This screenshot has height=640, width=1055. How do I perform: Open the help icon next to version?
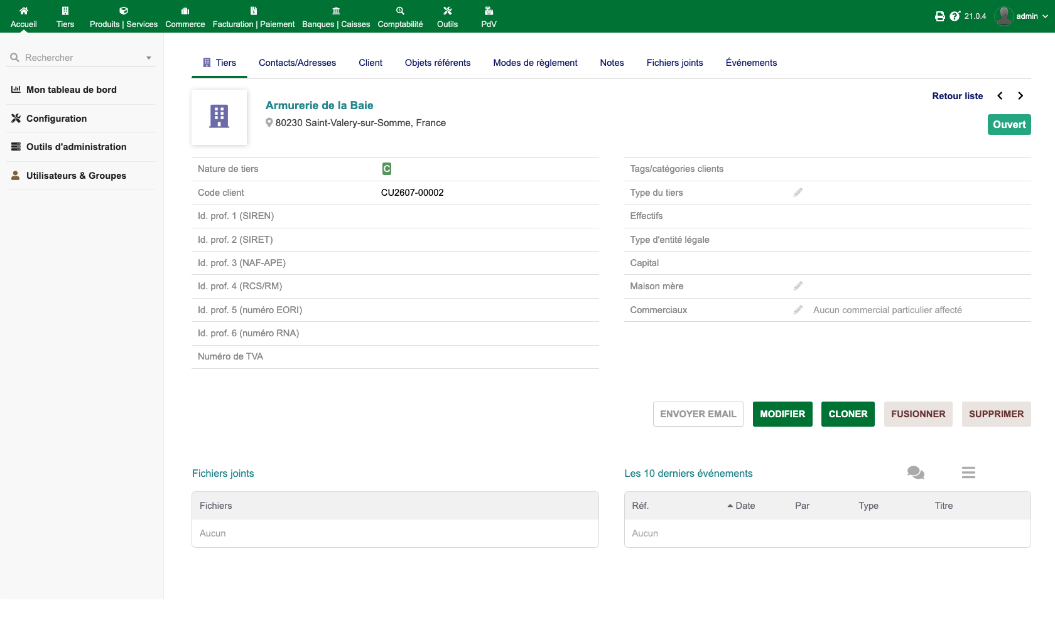tap(955, 16)
